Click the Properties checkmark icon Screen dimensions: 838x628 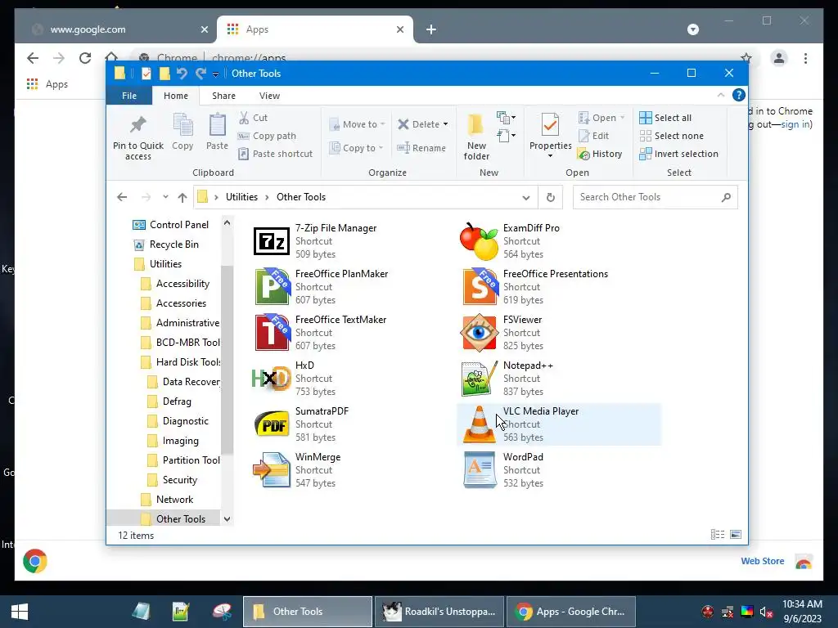pos(550,126)
